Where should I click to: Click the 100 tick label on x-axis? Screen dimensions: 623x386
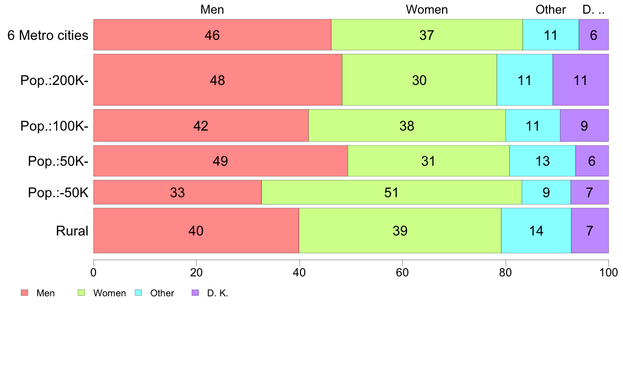[608, 272]
